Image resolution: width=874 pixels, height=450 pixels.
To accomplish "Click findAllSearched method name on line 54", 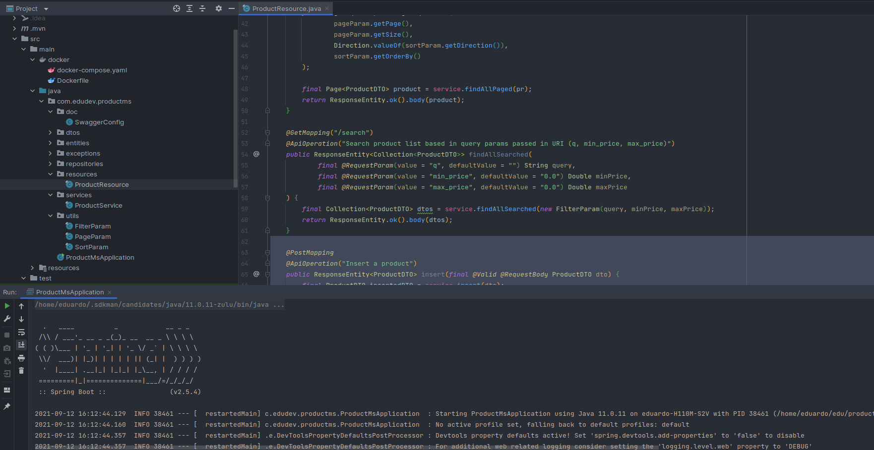I will click(x=499, y=154).
